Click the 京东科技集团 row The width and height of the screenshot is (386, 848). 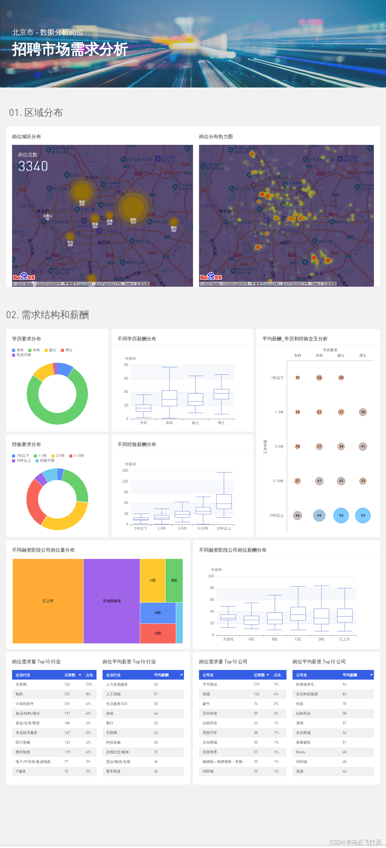click(x=333, y=694)
